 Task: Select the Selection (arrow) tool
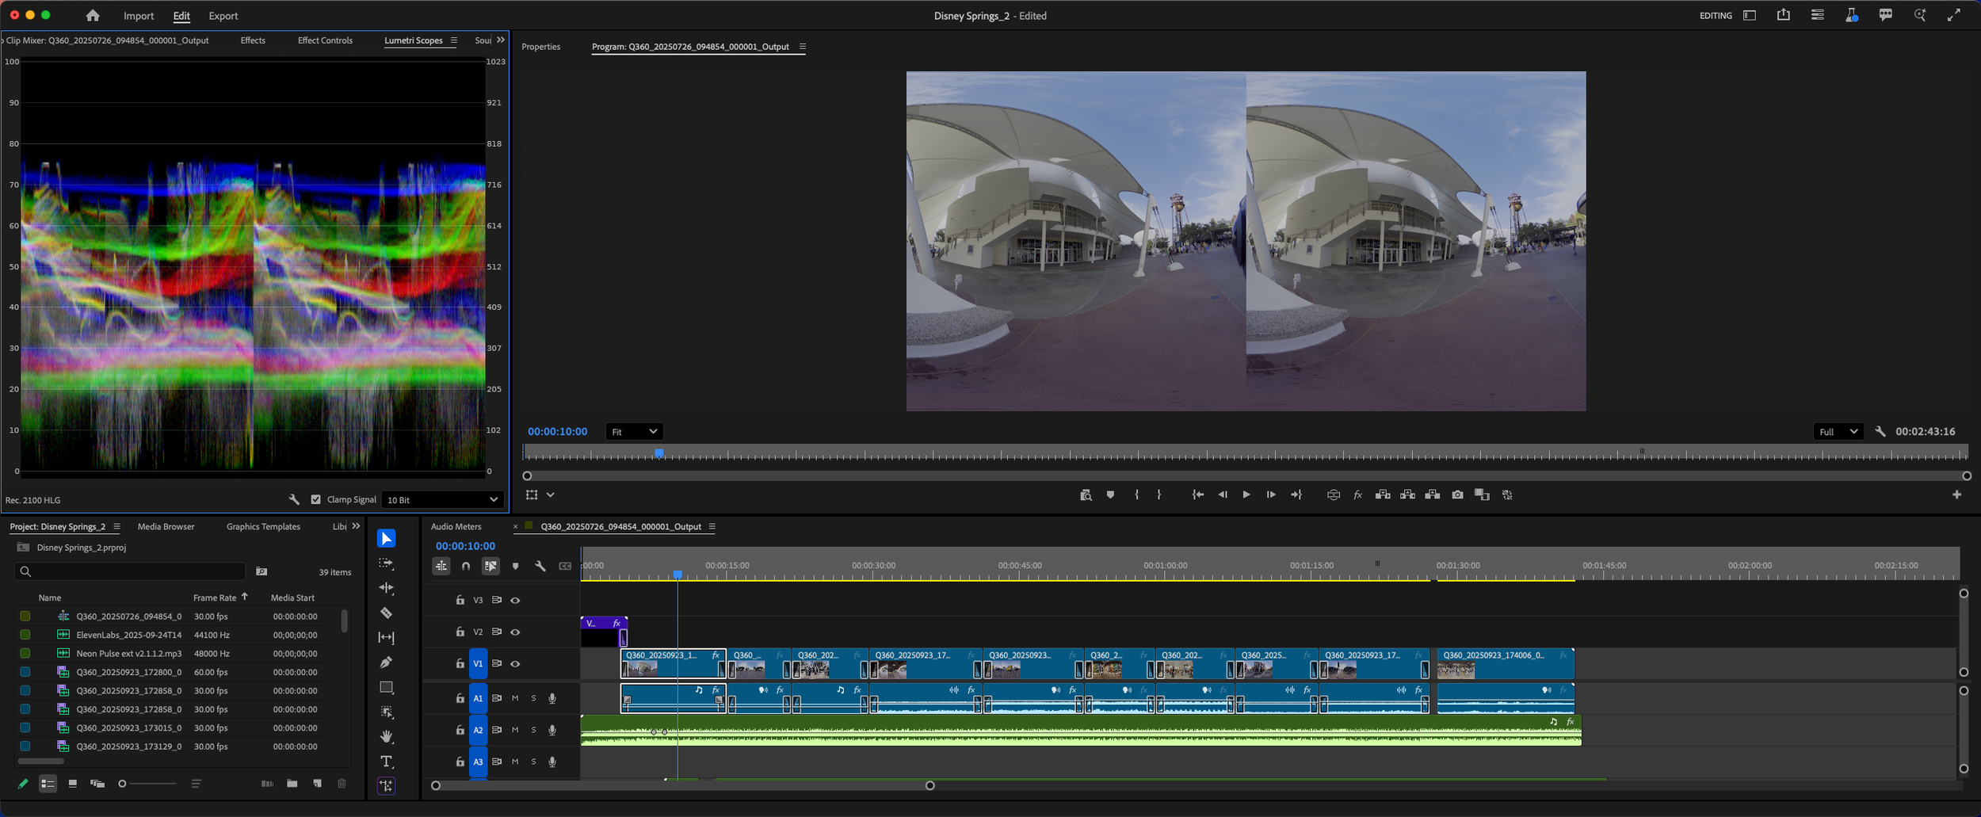pyautogui.click(x=386, y=539)
